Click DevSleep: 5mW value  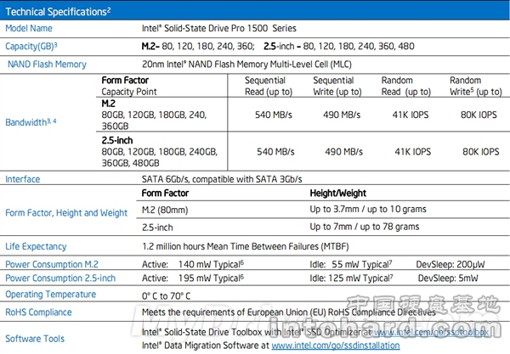coord(448,278)
